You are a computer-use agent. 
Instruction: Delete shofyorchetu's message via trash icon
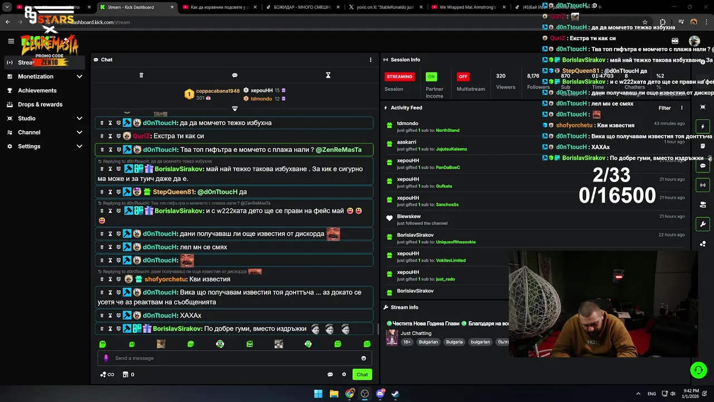[102, 279]
